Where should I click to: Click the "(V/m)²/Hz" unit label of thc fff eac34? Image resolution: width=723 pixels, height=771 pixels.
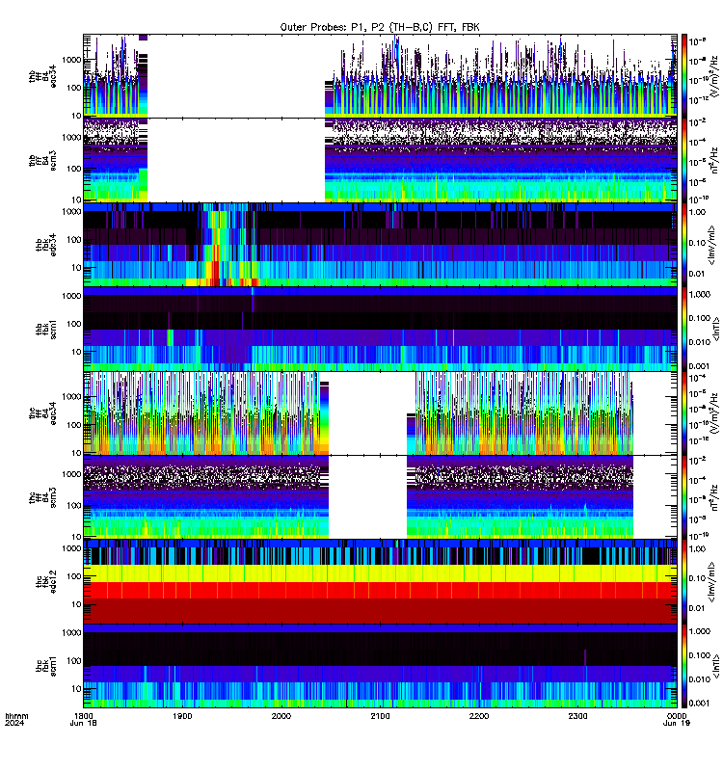tap(717, 413)
